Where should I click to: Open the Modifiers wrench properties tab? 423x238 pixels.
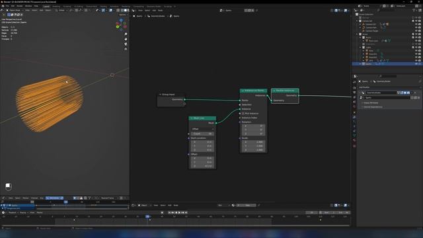tap(354, 117)
